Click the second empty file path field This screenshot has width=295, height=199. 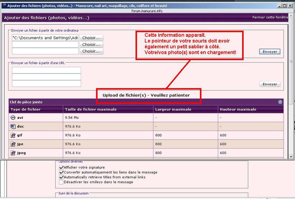[45, 45]
